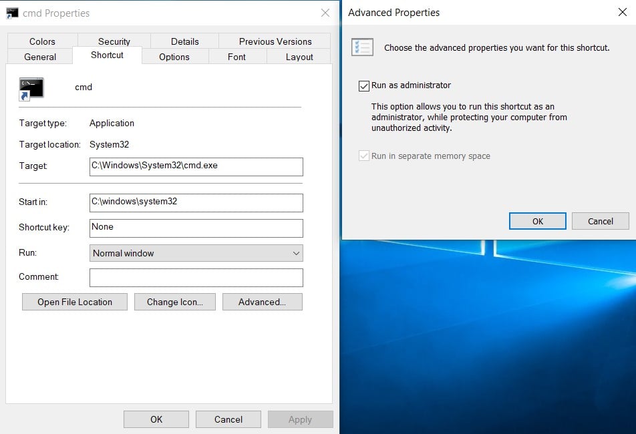
Task: Uncheck Run as administrator checkbox
Action: (x=364, y=85)
